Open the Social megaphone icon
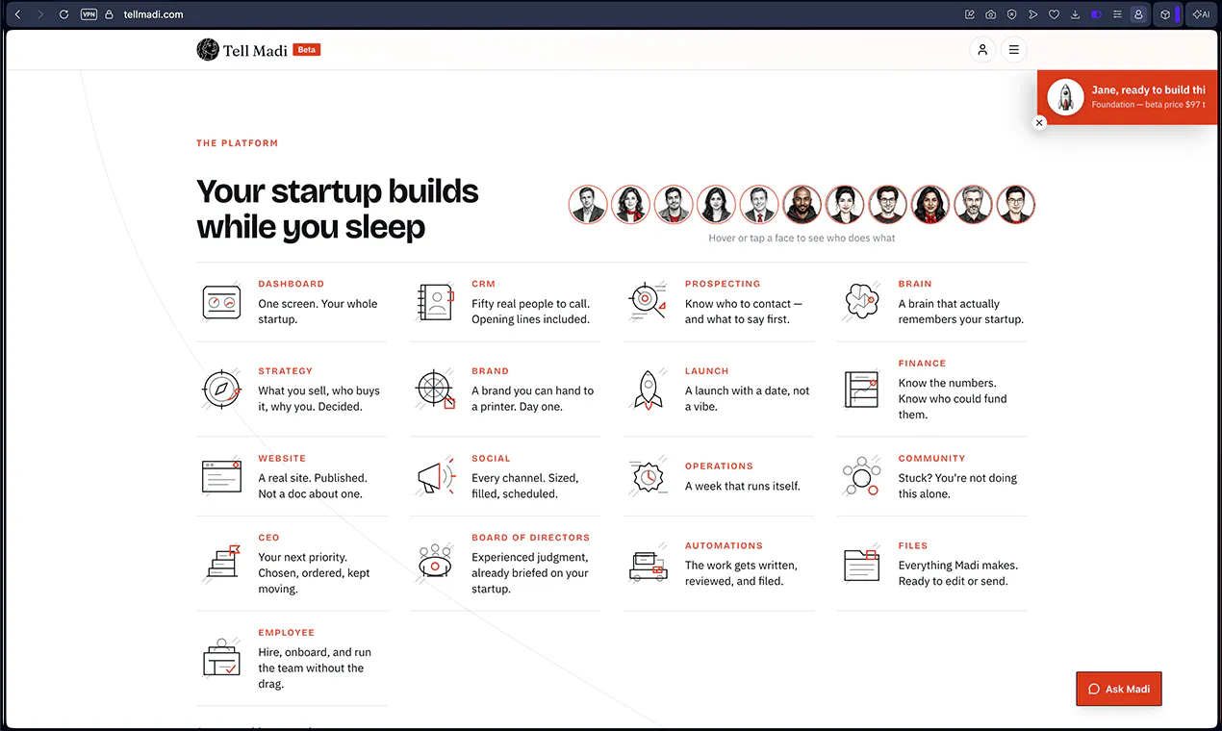Image resolution: width=1222 pixels, height=731 pixels. [x=435, y=476]
